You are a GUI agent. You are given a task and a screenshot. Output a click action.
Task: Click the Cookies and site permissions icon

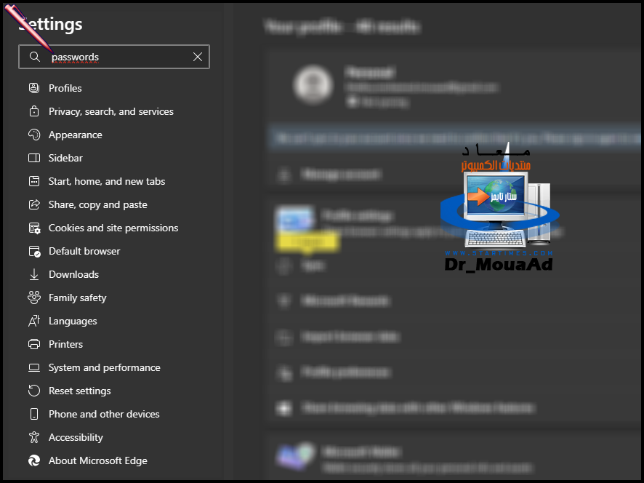click(34, 228)
